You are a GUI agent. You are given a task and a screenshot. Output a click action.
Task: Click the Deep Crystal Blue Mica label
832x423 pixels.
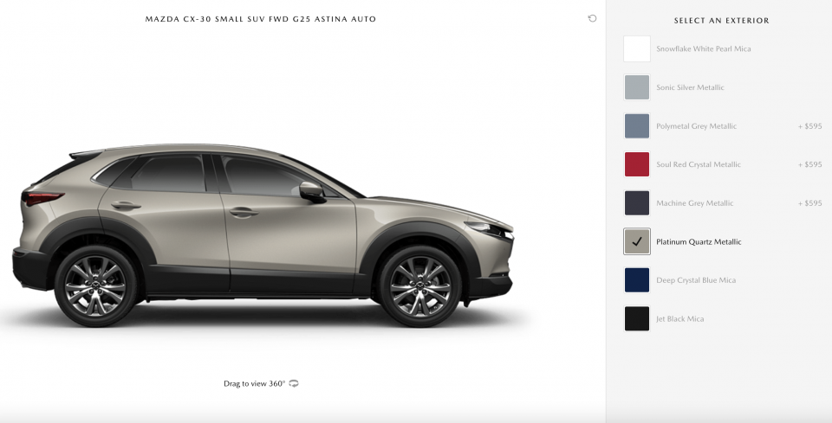[696, 280]
